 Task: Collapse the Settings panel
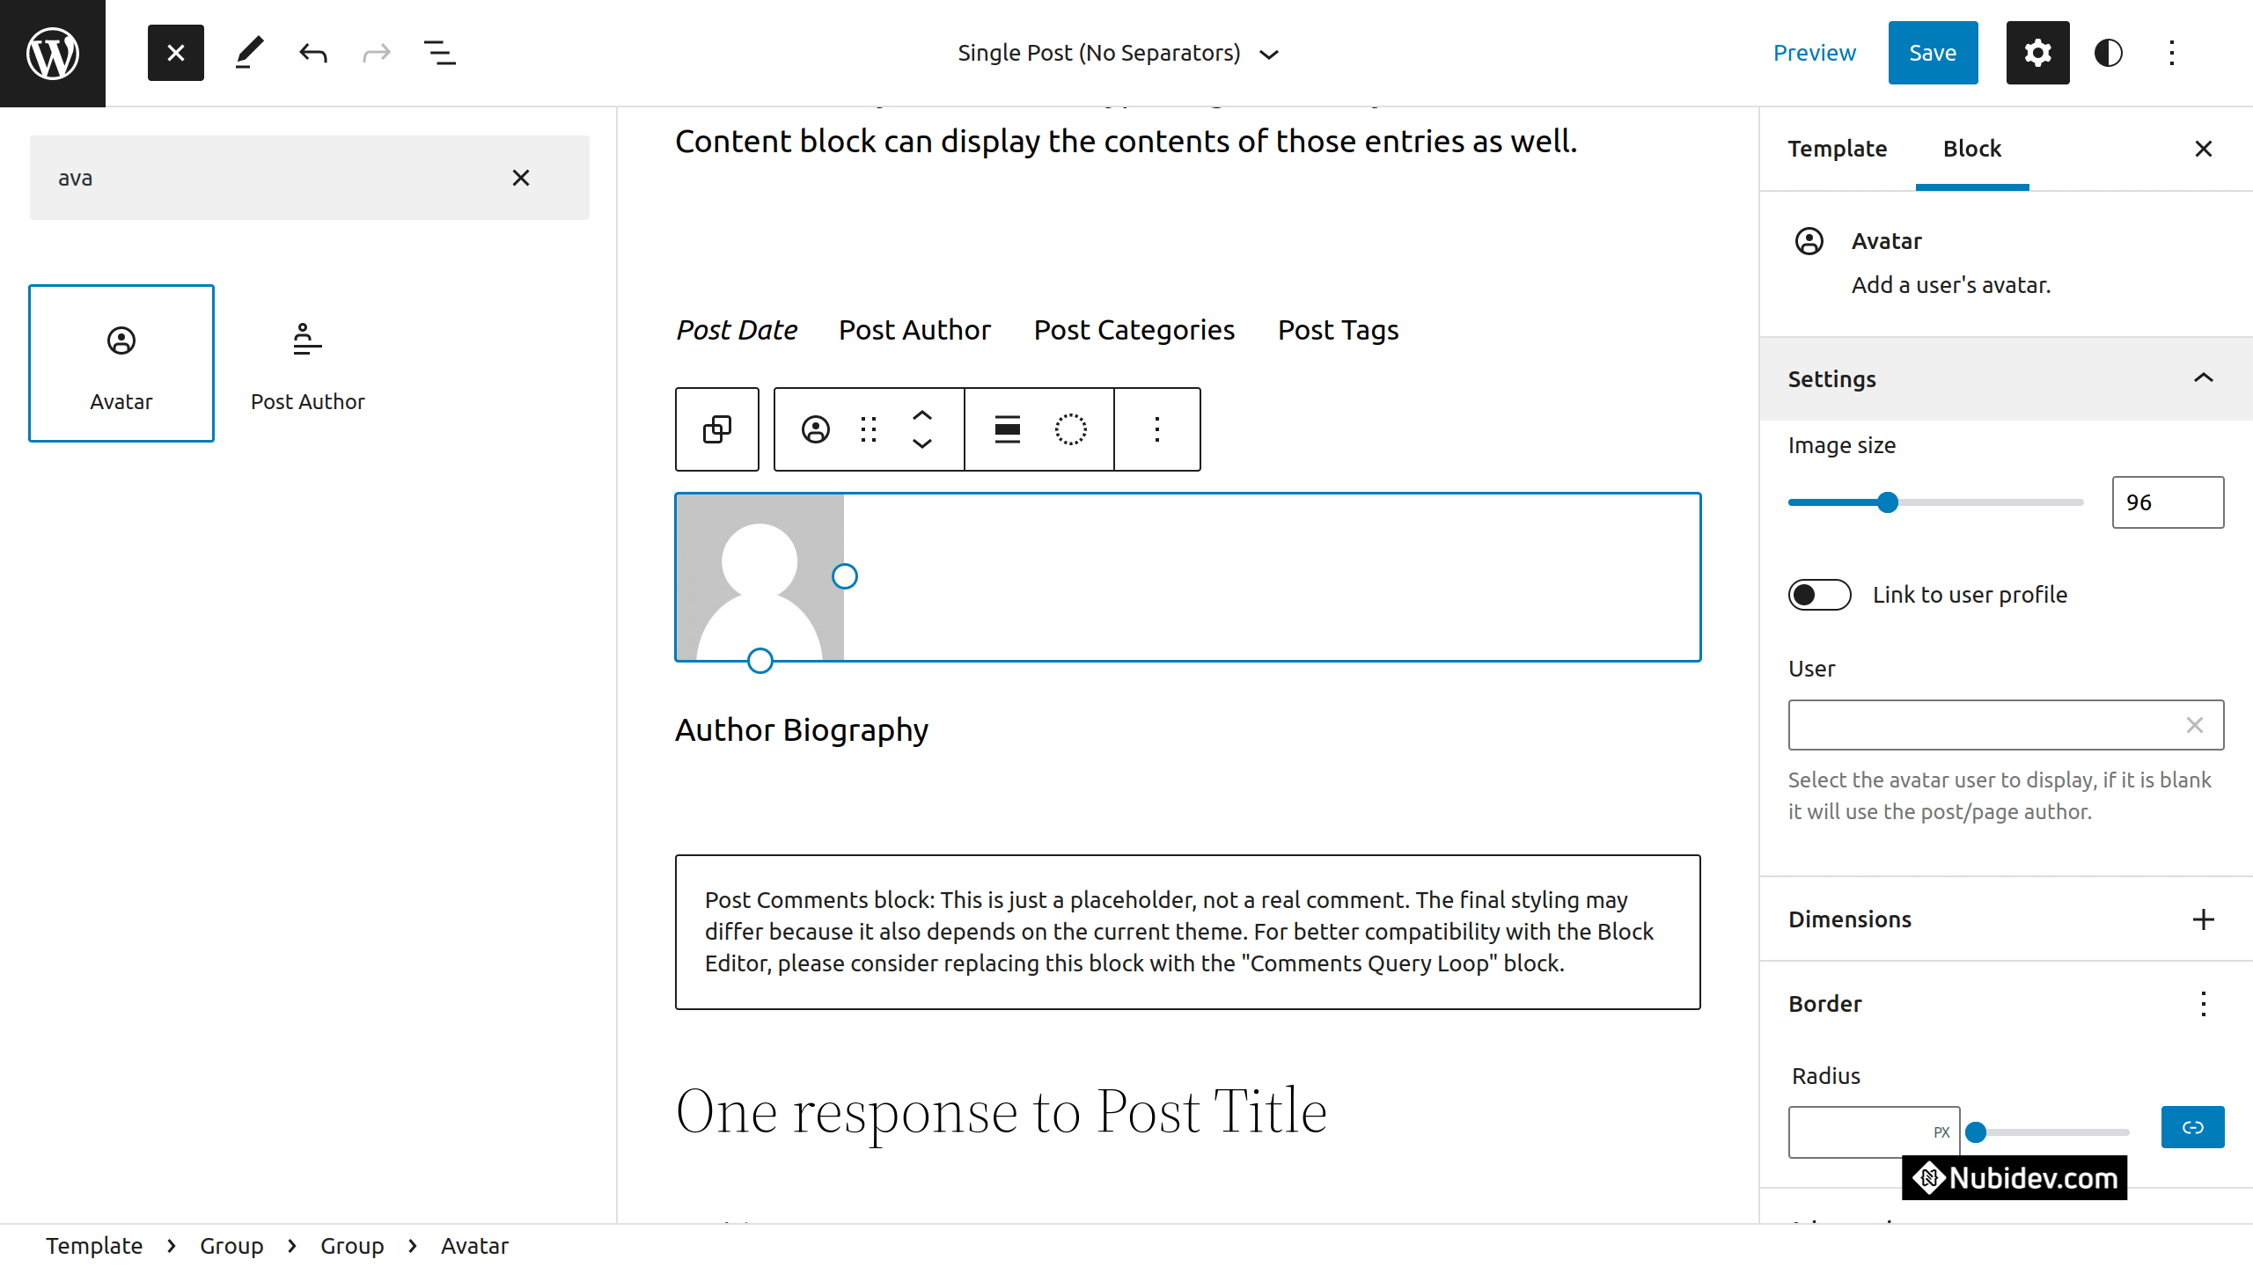point(2203,378)
